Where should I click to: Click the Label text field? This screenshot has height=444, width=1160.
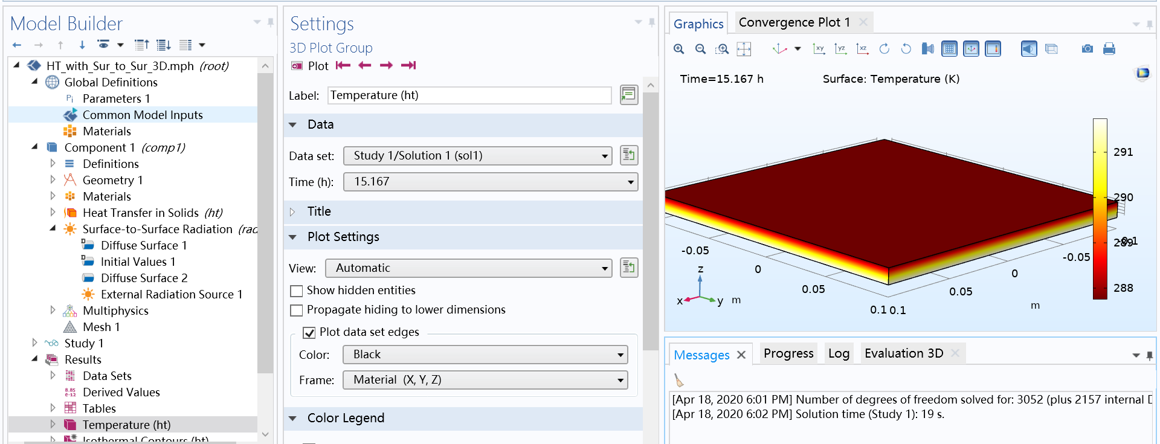tap(469, 95)
